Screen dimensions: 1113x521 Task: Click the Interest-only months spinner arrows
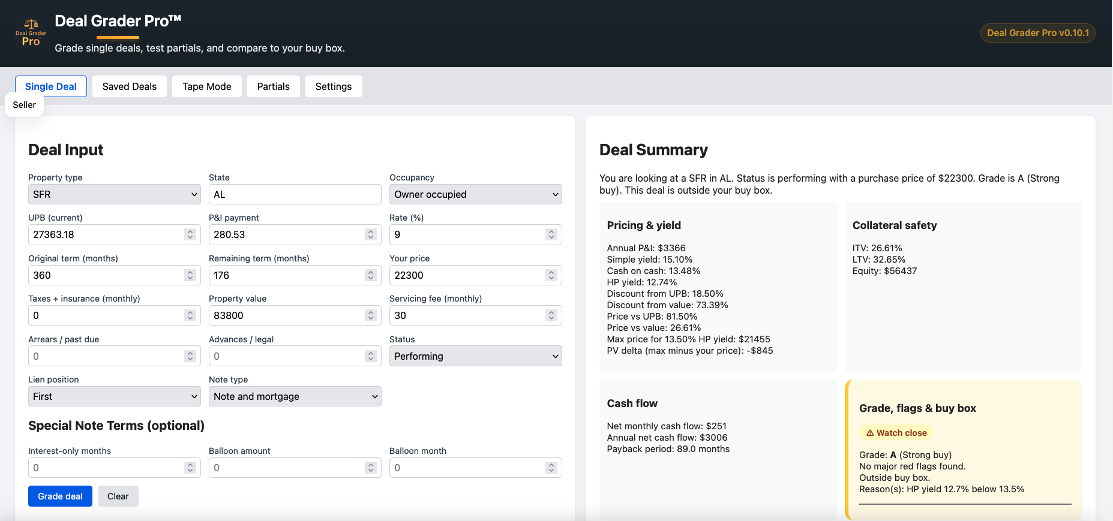[x=190, y=468]
